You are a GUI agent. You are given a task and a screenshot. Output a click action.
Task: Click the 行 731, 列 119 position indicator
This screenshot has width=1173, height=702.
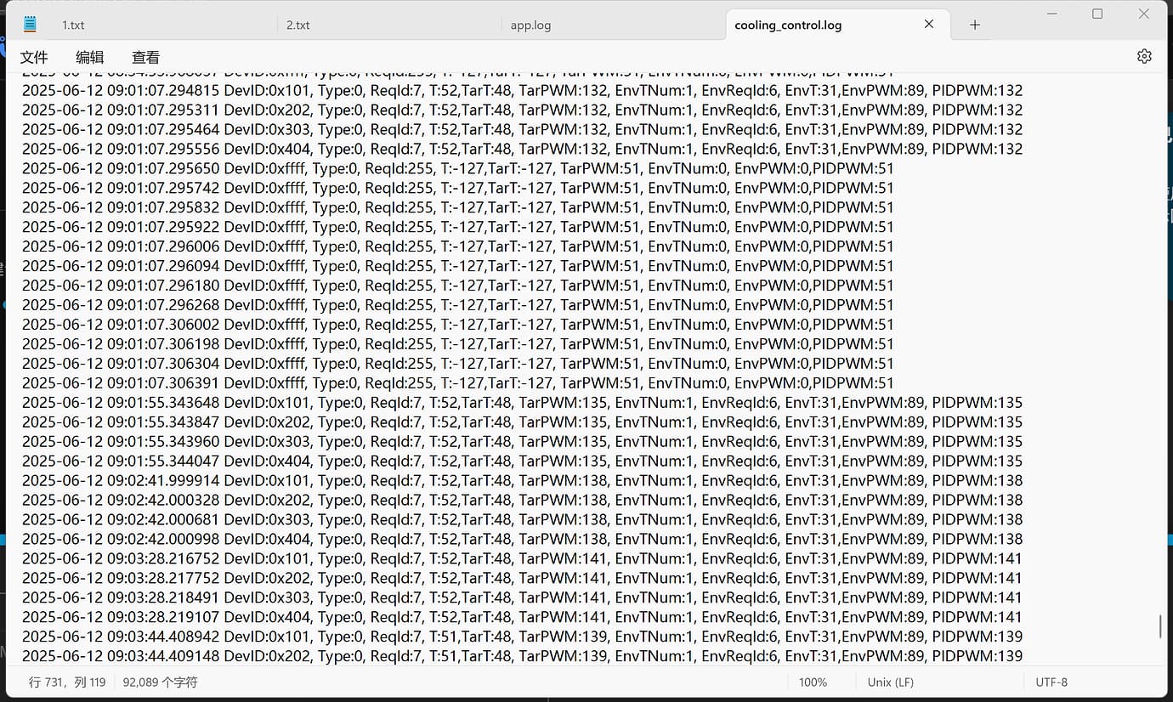(67, 682)
